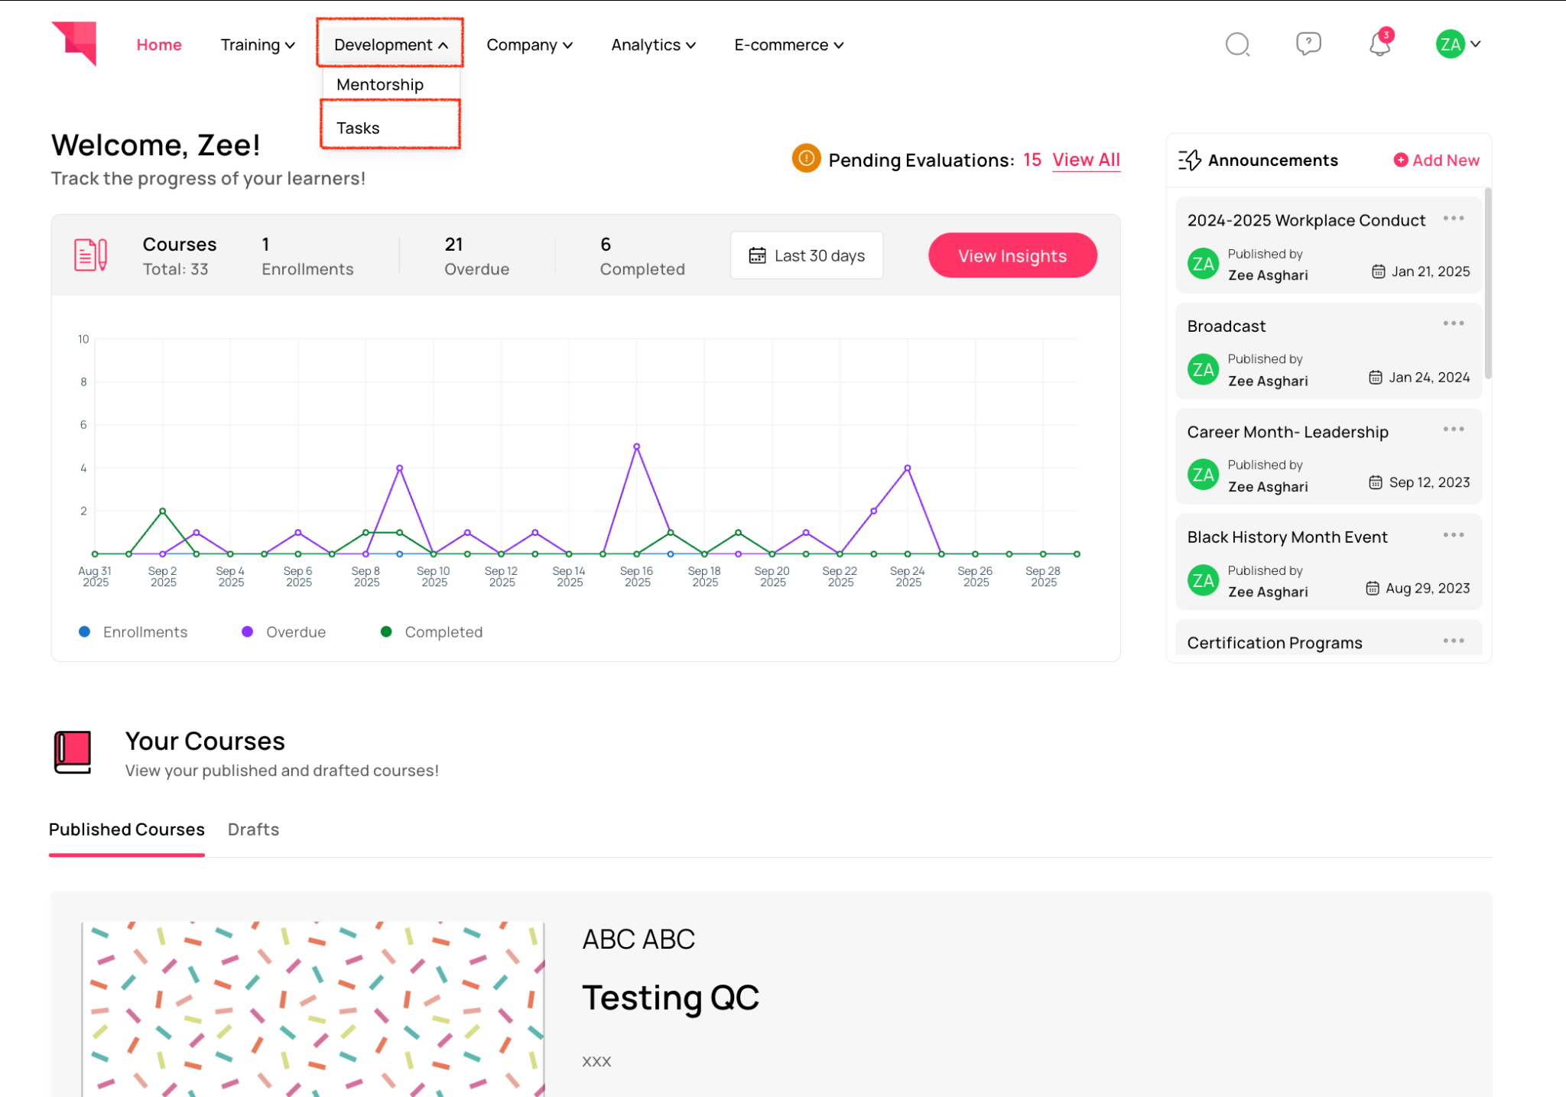Expand the Training dropdown menu
1566x1097 pixels.
(x=258, y=45)
